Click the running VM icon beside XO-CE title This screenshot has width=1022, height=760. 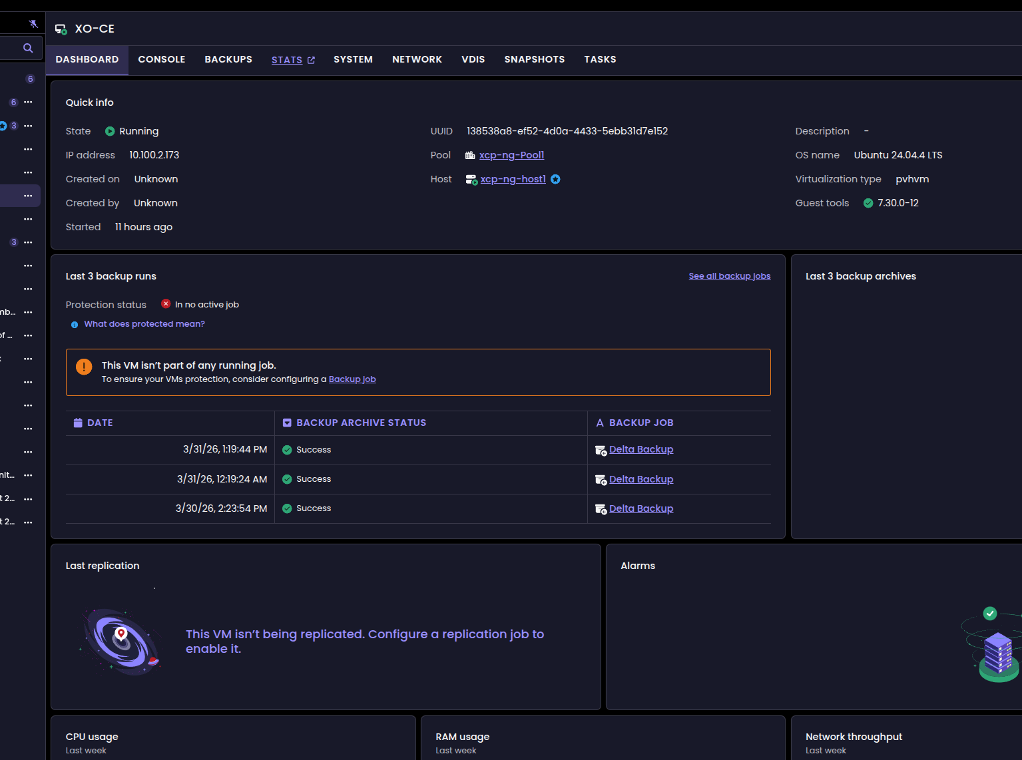coord(61,29)
